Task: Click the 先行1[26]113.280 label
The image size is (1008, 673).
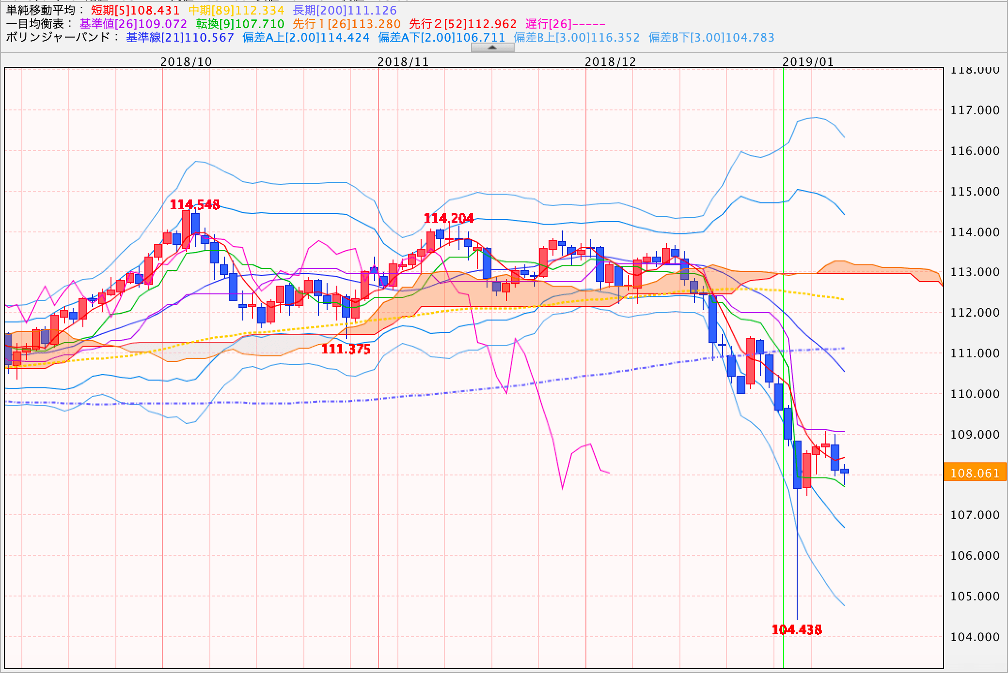Action: click(346, 24)
